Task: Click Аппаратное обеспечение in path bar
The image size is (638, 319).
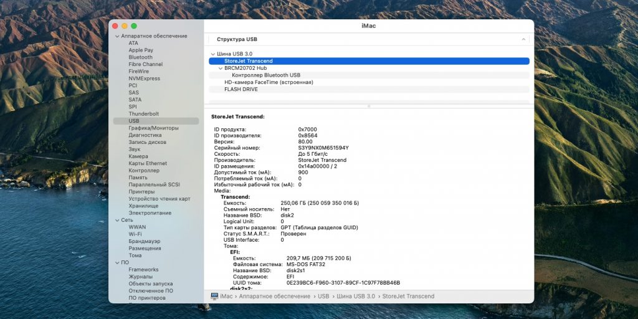Action: tap(274, 297)
